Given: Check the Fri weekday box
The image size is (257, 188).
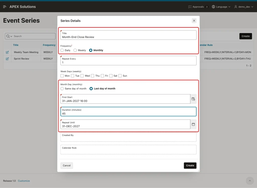Looking at the screenshot, I should (x=102, y=76).
